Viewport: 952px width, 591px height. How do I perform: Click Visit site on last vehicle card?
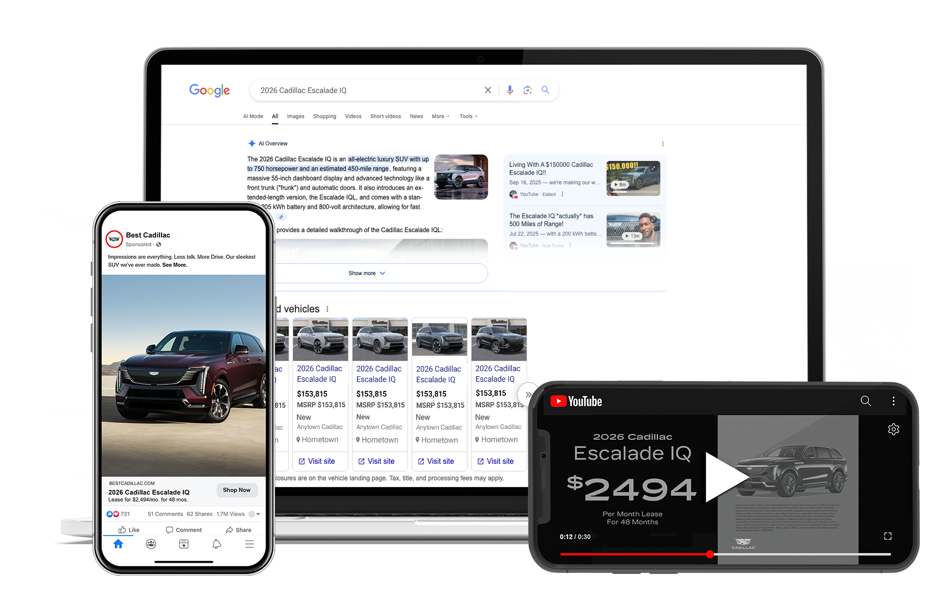pos(496,461)
